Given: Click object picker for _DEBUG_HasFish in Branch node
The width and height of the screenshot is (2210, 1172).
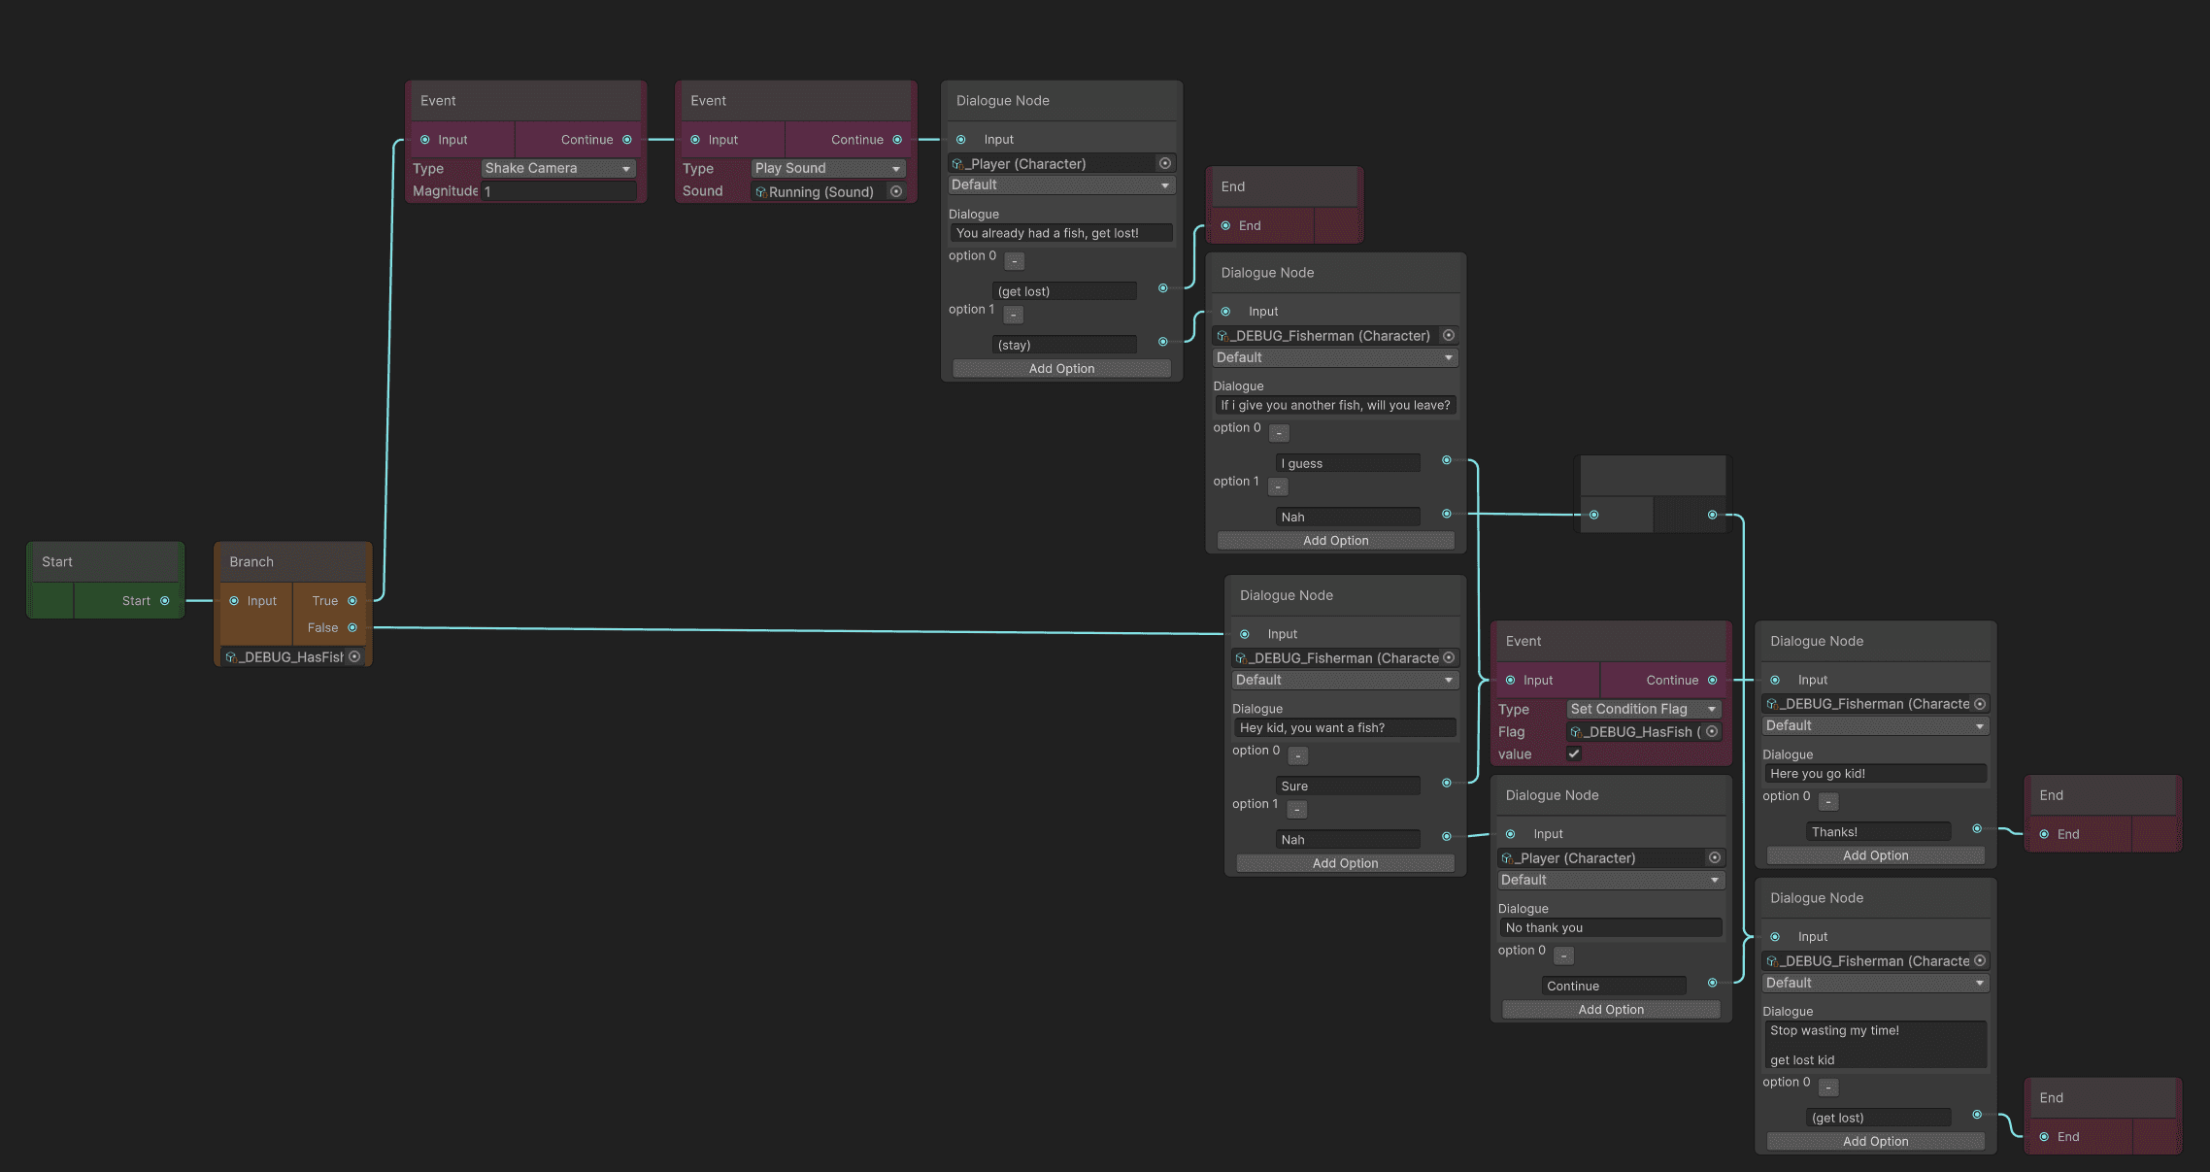Looking at the screenshot, I should [x=354, y=657].
